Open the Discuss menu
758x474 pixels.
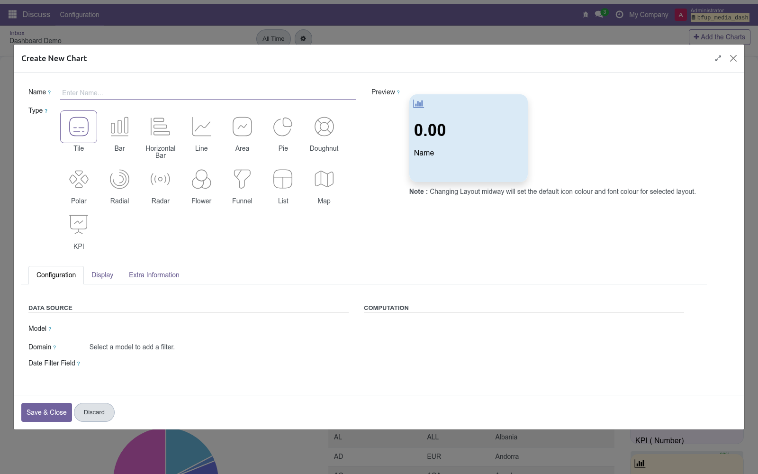point(36,15)
